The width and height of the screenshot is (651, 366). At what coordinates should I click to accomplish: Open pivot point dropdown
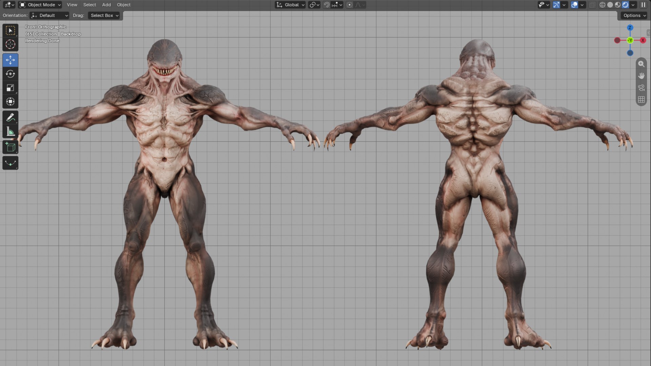(314, 5)
